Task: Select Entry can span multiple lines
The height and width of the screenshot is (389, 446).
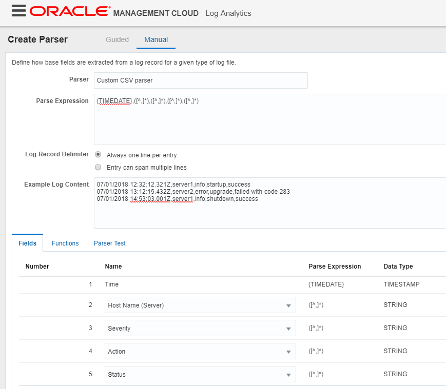Action: 98,167
